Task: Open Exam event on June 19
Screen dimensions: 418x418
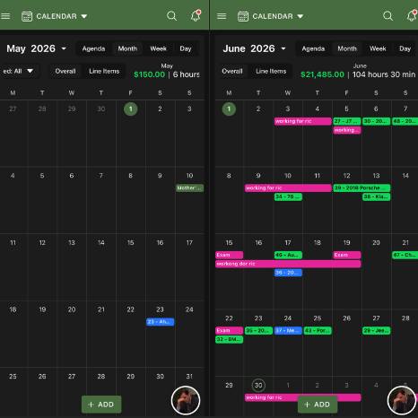Action: (347, 255)
